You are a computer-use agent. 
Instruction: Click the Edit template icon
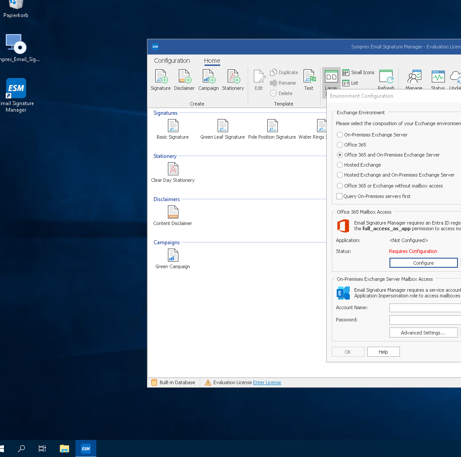click(x=259, y=80)
